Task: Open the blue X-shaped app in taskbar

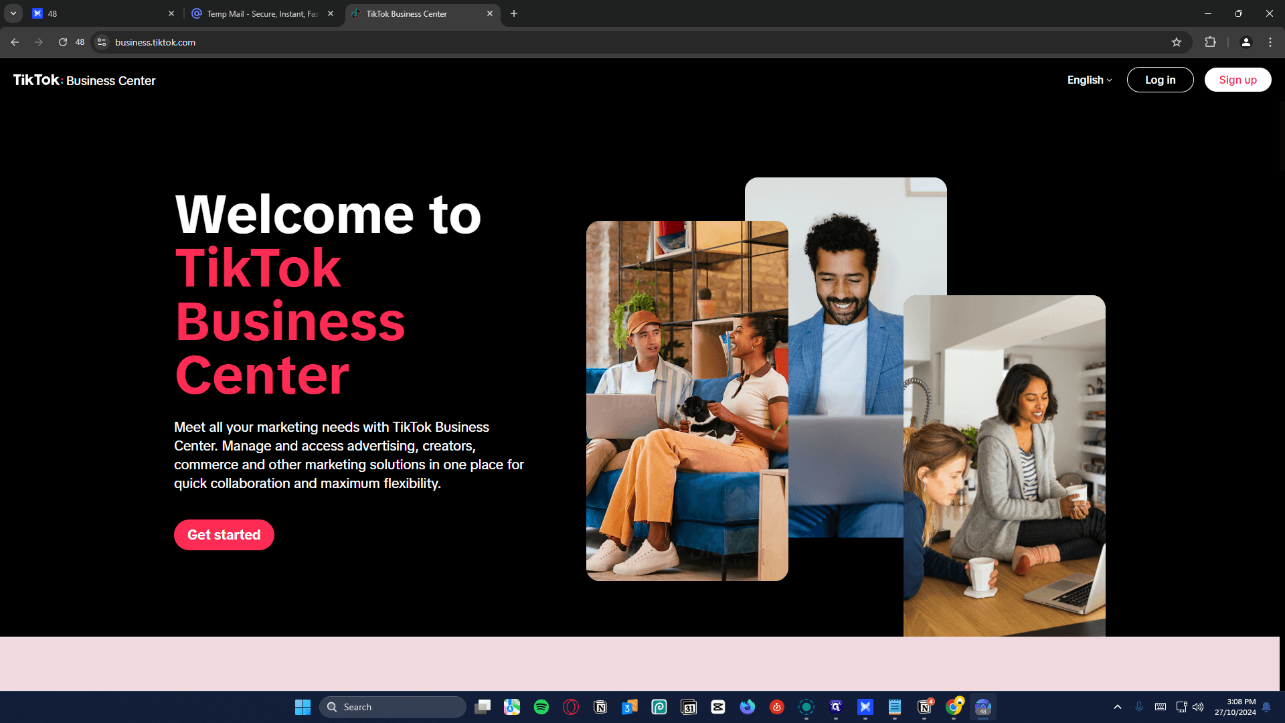Action: [865, 707]
